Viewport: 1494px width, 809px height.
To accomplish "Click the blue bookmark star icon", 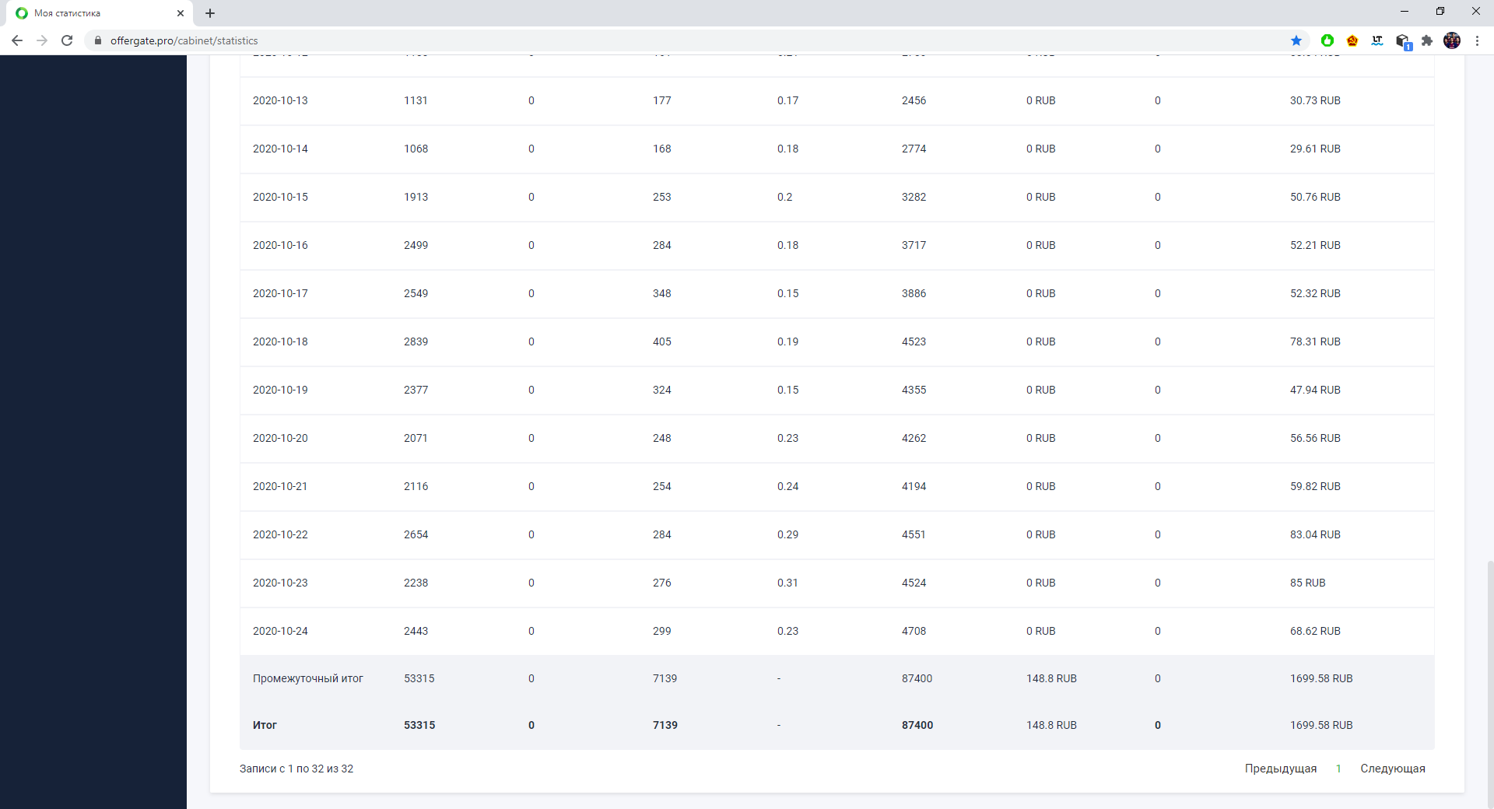I will (x=1296, y=40).
